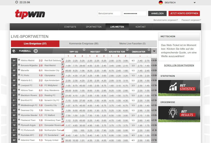Switch to Kommende Ereignisse tab
This screenshot has width=211, height=143.
tap(84, 44)
